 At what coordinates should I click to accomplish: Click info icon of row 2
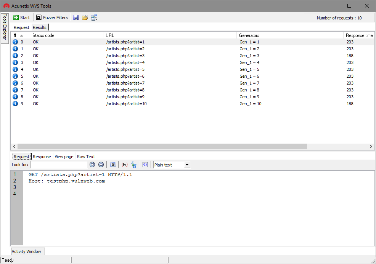click(15, 56)
